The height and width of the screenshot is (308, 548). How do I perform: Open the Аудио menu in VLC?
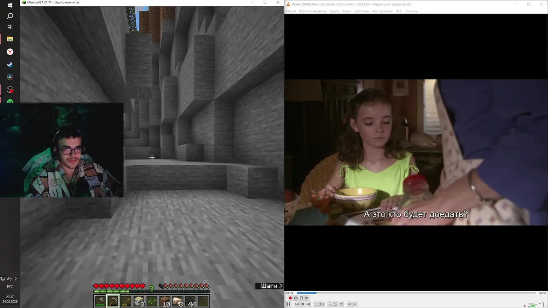(x=334, y=11)
